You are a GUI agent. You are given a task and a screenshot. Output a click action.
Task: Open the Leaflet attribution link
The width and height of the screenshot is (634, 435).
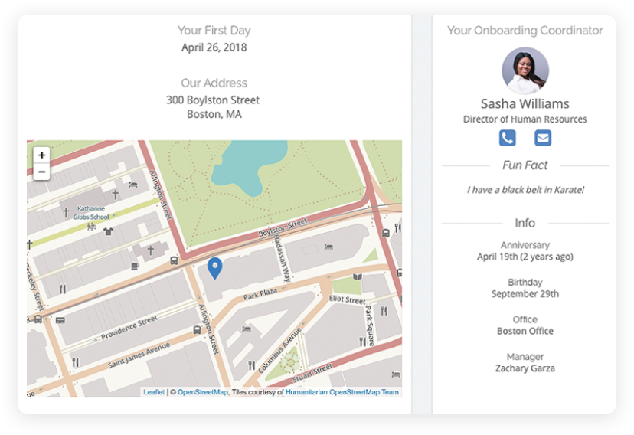click(154, 392)
